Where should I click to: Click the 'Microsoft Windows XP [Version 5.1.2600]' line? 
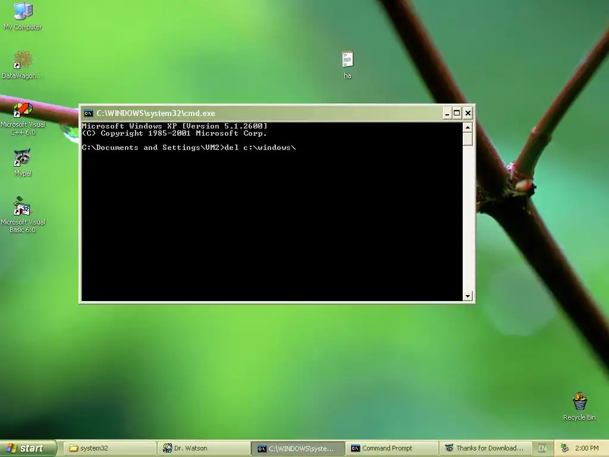[x=174, y=126]
